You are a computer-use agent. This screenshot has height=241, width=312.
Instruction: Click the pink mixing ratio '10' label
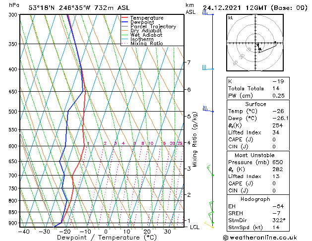[x=151, y=143]
